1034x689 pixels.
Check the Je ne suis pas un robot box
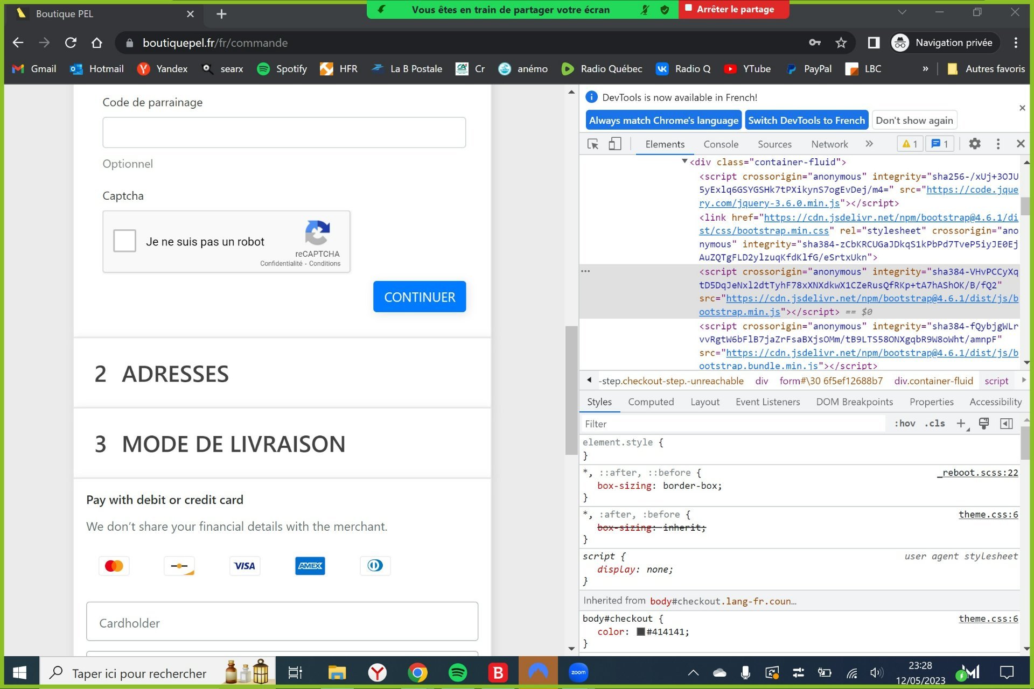[124, 241]
